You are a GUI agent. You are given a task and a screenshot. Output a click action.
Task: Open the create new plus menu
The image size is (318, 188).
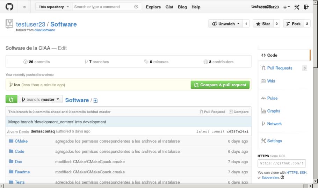click(286, 7)
